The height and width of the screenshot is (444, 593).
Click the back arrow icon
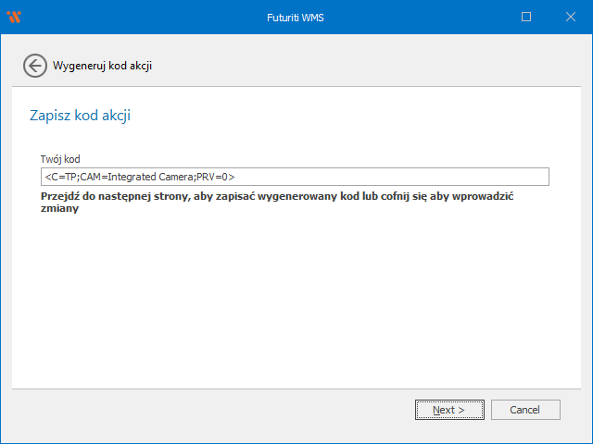point(35,66)
